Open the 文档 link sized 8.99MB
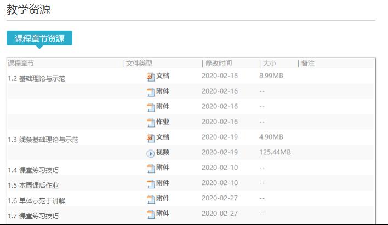The image size is (388, 225). coord(163,76)
